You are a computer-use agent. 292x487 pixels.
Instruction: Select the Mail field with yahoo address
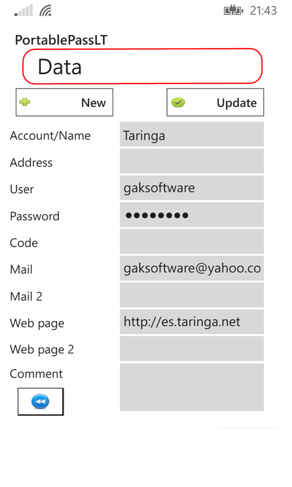click(x=192, y=268)
